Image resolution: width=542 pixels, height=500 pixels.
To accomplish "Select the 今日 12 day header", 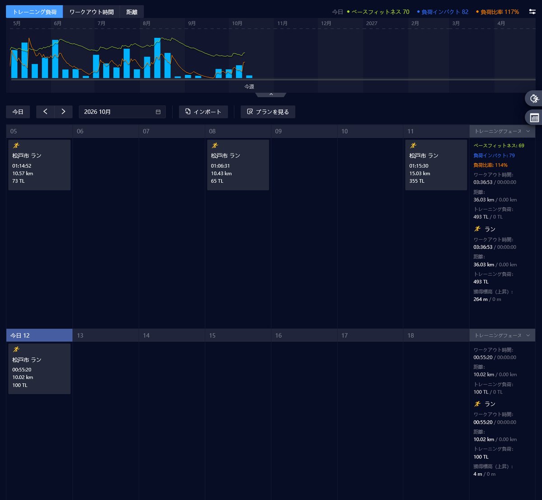I will tap(39, 335).
